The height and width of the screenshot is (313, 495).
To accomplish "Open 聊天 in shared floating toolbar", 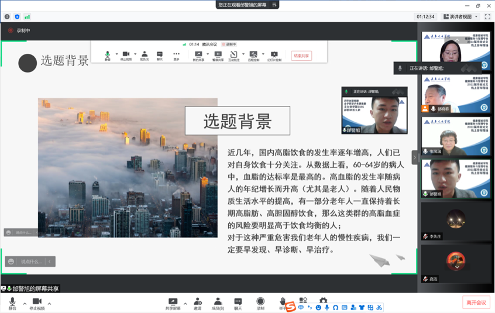I will [x=160, y=56].
